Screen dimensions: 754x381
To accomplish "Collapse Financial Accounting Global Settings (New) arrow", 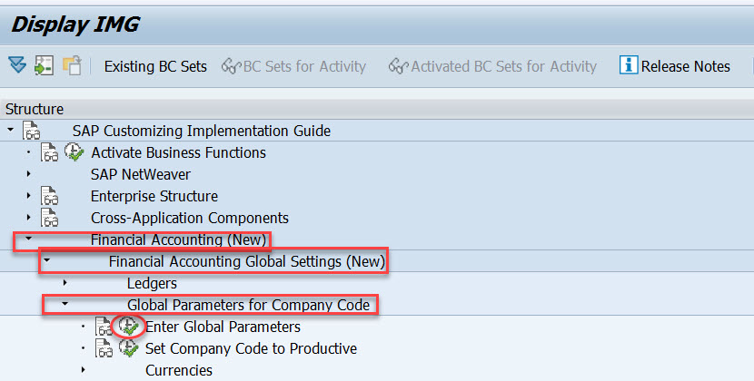I will point(47,261).
